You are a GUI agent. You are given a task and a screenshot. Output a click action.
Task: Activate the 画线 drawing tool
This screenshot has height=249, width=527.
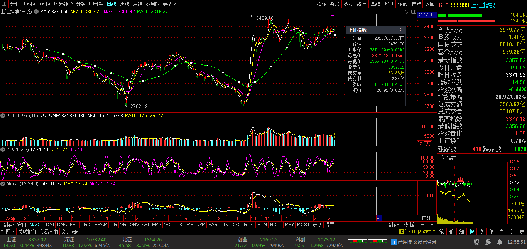pyautogui.click(x=375, y=4)
